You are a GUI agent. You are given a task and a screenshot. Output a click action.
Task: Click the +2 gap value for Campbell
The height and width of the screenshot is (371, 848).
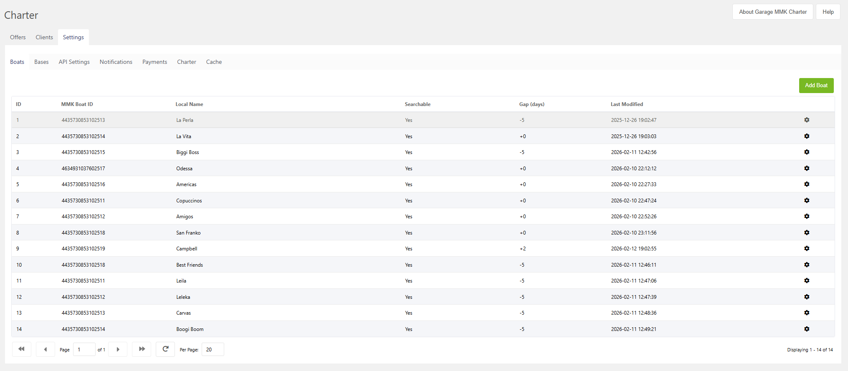click(523, 249)
